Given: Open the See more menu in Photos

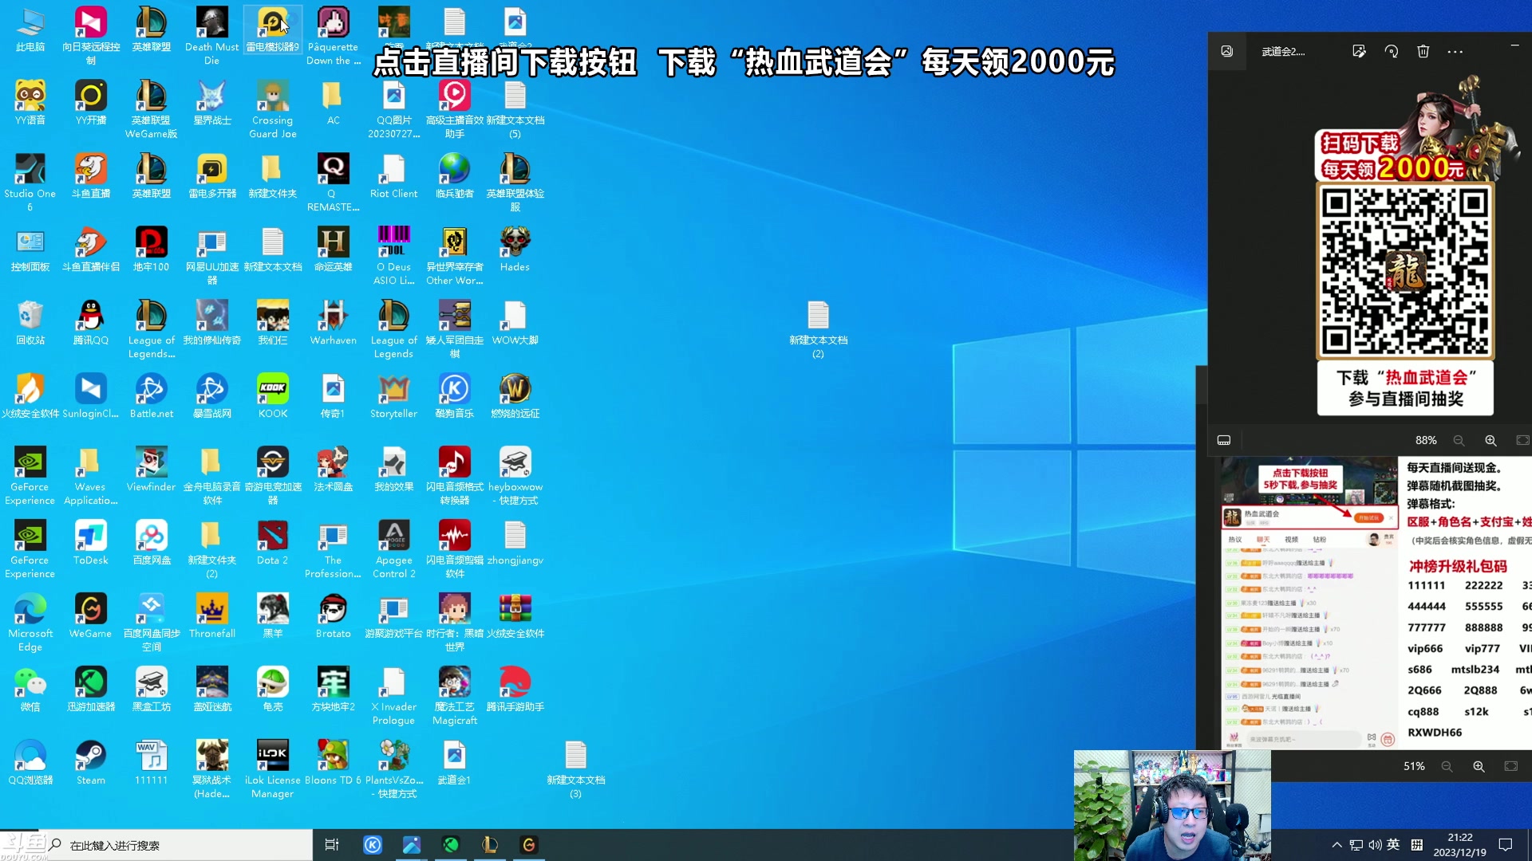Looking at the screenshot, I should pos(1455,51).
